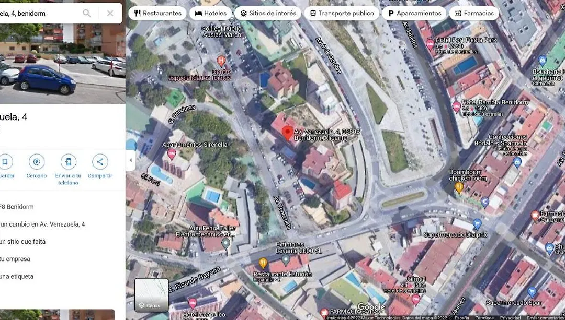Click the FARMACIA SAINZ marker
The image size is (565, 320).
pyautogui.click(x=324, y=312)
